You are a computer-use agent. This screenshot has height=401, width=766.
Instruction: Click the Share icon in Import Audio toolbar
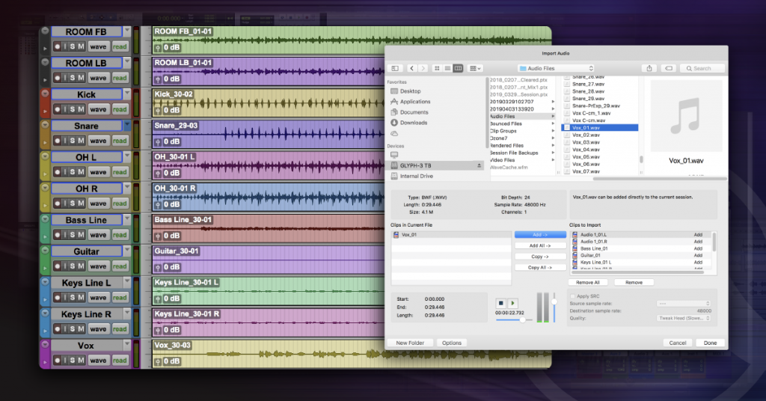pyautogui.click(x=649, y=68)
